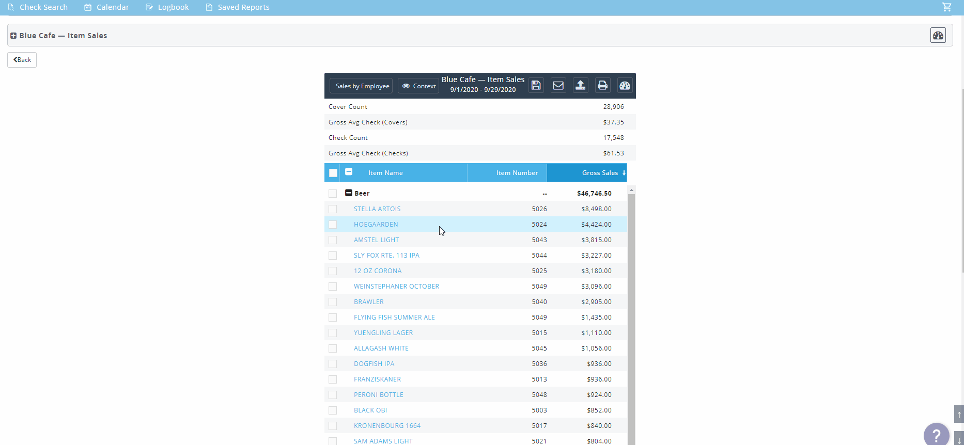Tick the checkbox for AMSTEL LIGHT
Screen dimensions: 964x445
(333, 240)
